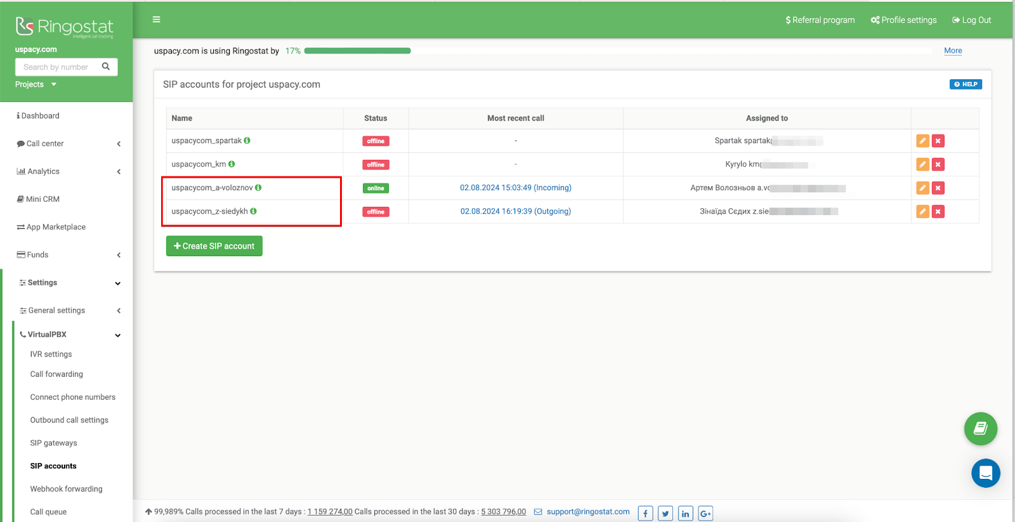The image size is (1015, 522).
Task: Click the Status column header
Action: tap(376, 119)
